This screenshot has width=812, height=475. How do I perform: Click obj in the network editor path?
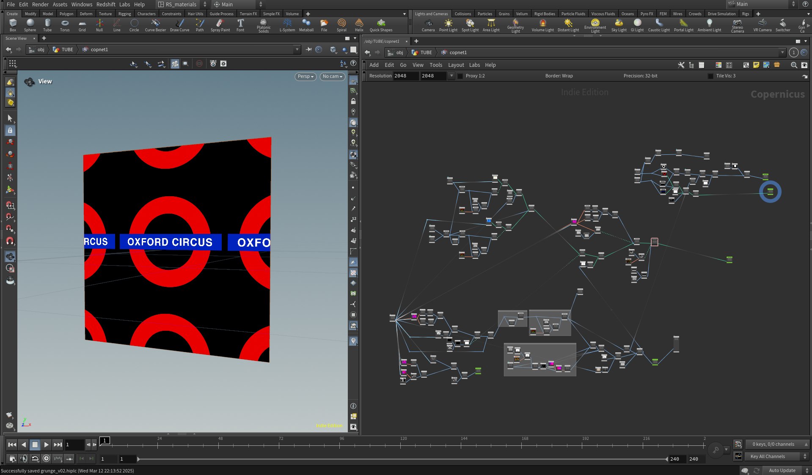[x=396, y=52]
